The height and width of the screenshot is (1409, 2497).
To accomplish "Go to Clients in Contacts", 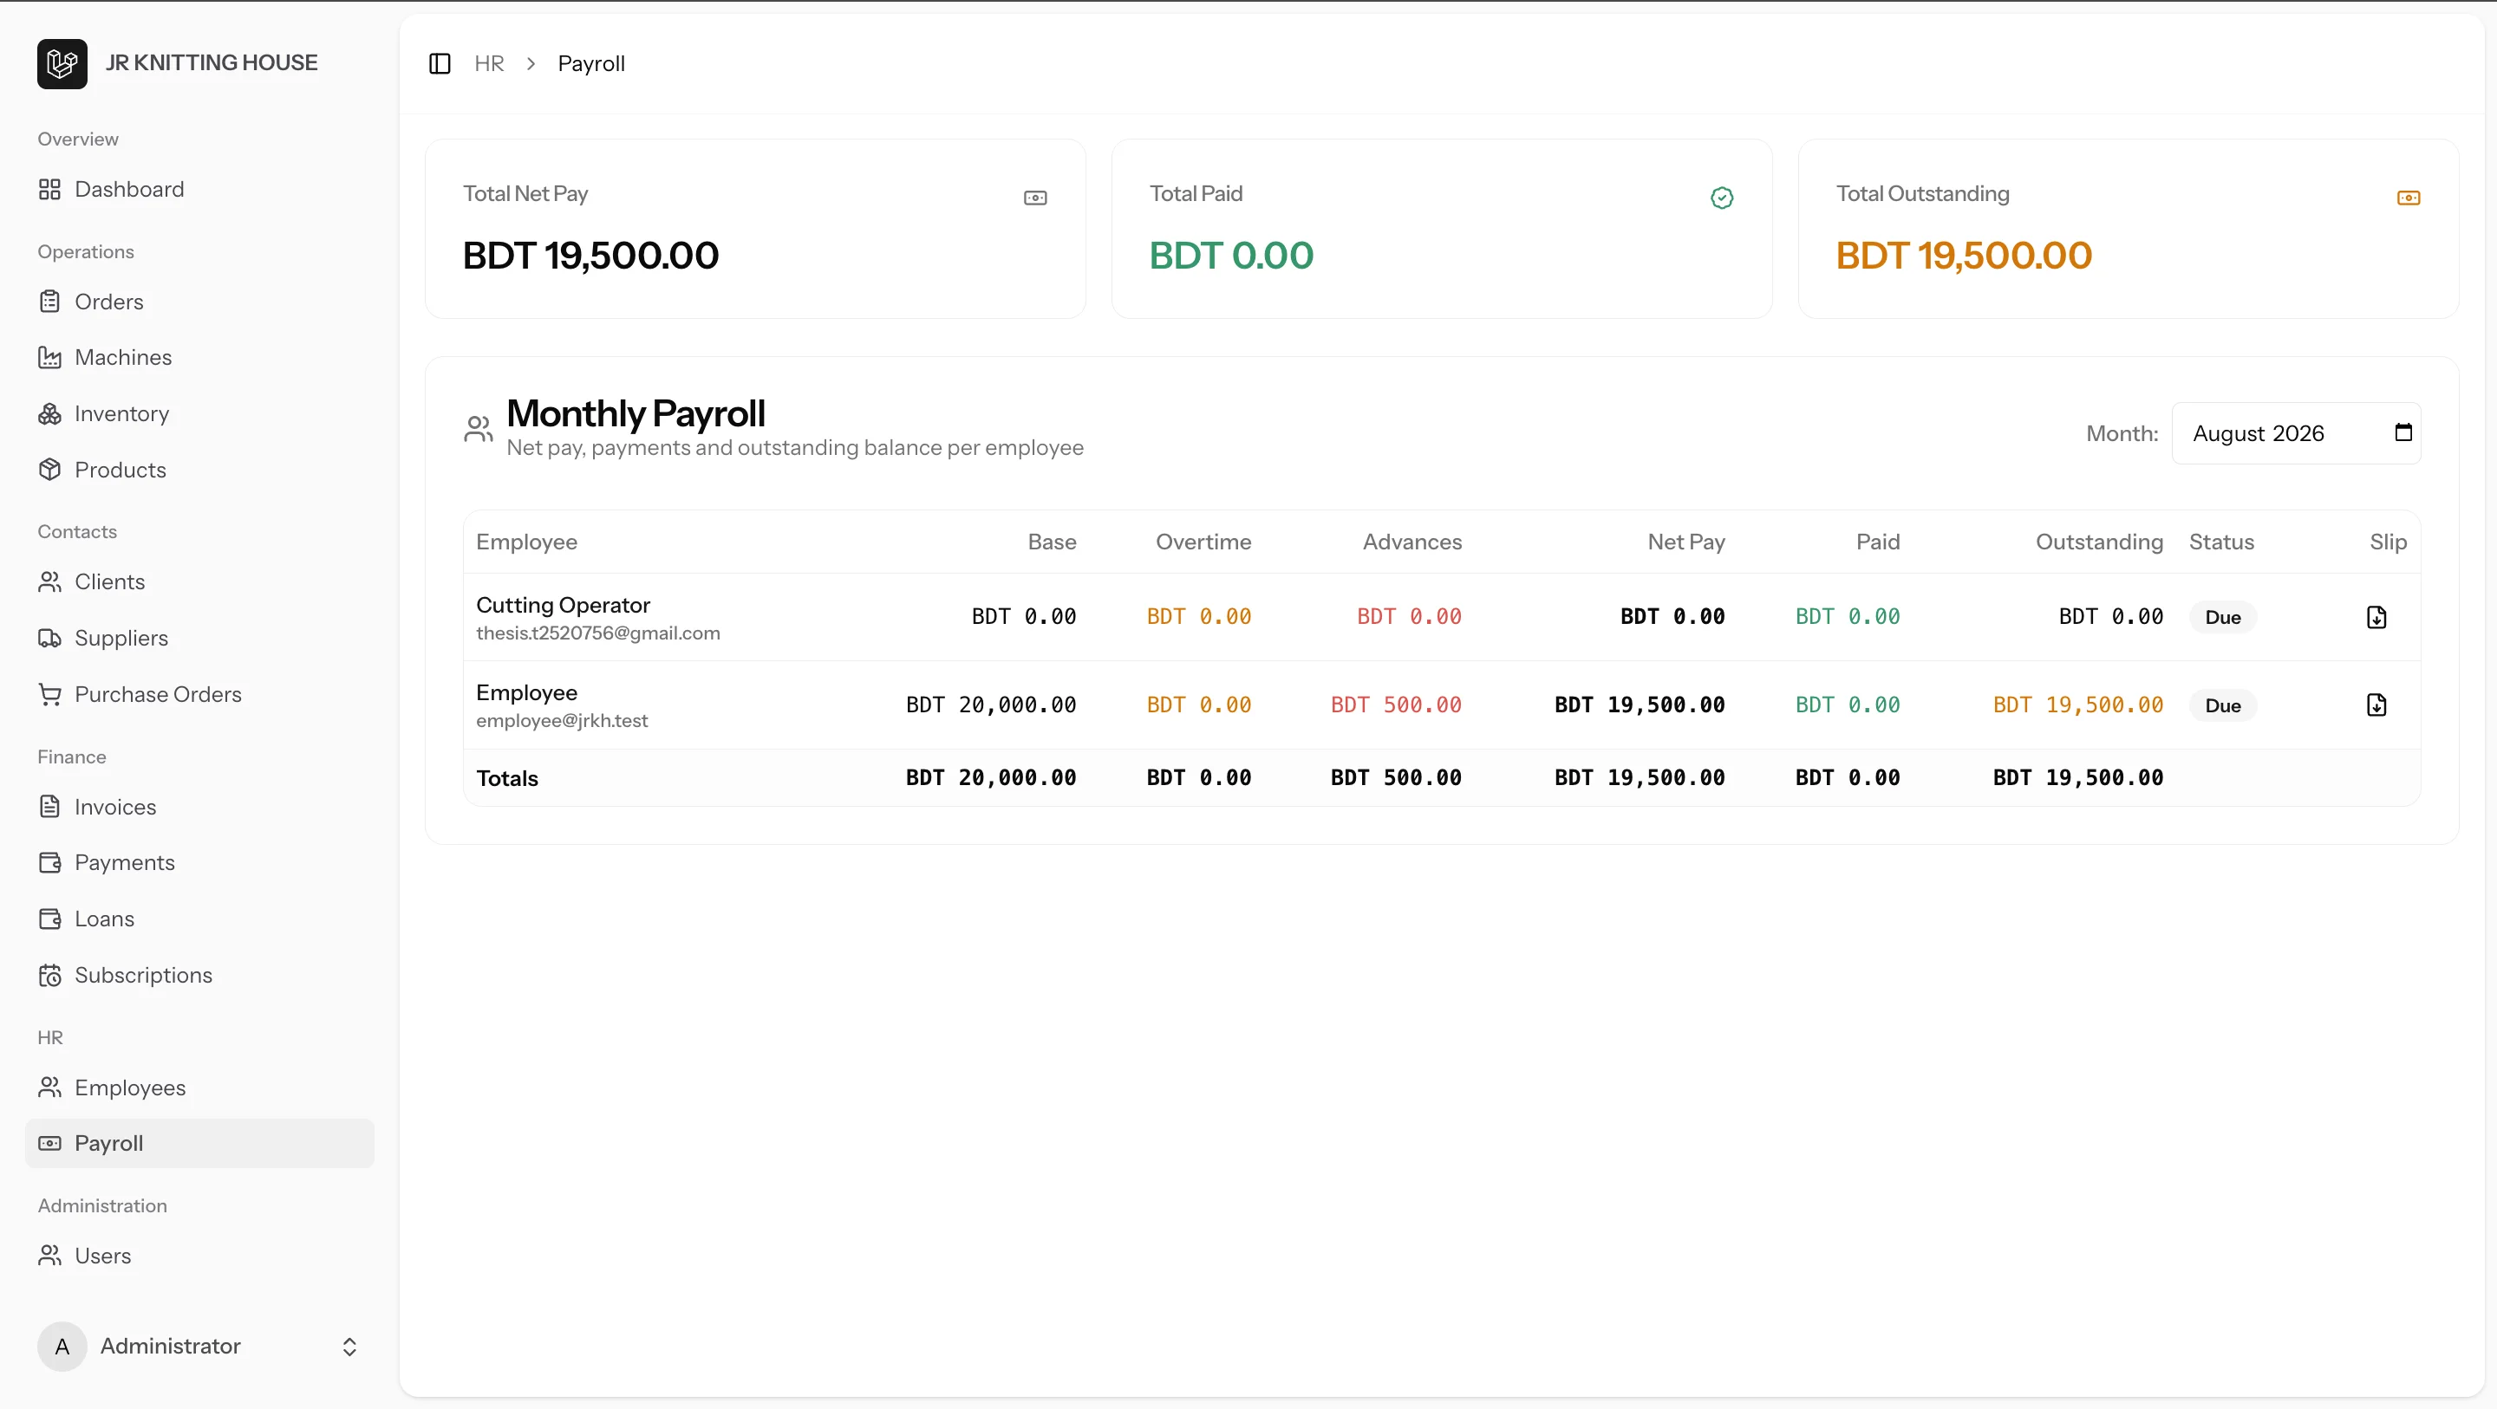I will click(x=199, y=581).
